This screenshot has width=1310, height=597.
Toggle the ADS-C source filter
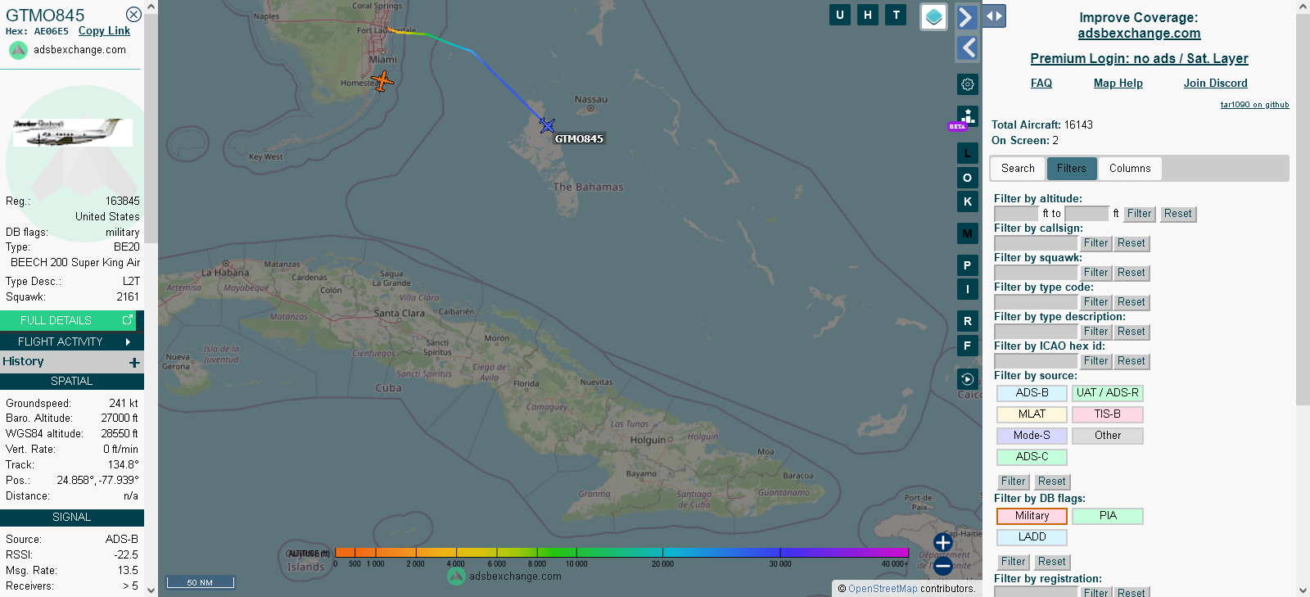pyautogui.click(x=1032, y=457)
